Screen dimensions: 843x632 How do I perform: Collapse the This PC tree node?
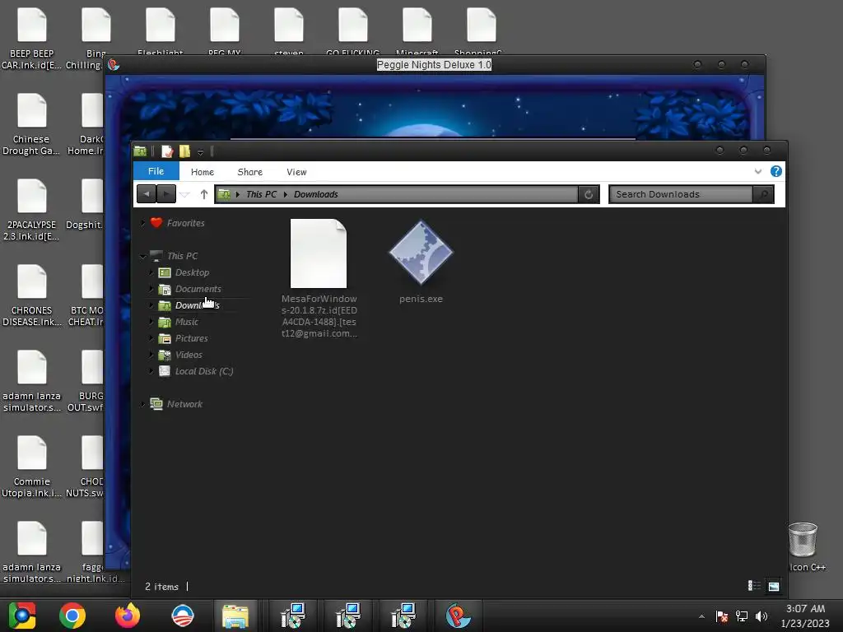coord(142,257)
